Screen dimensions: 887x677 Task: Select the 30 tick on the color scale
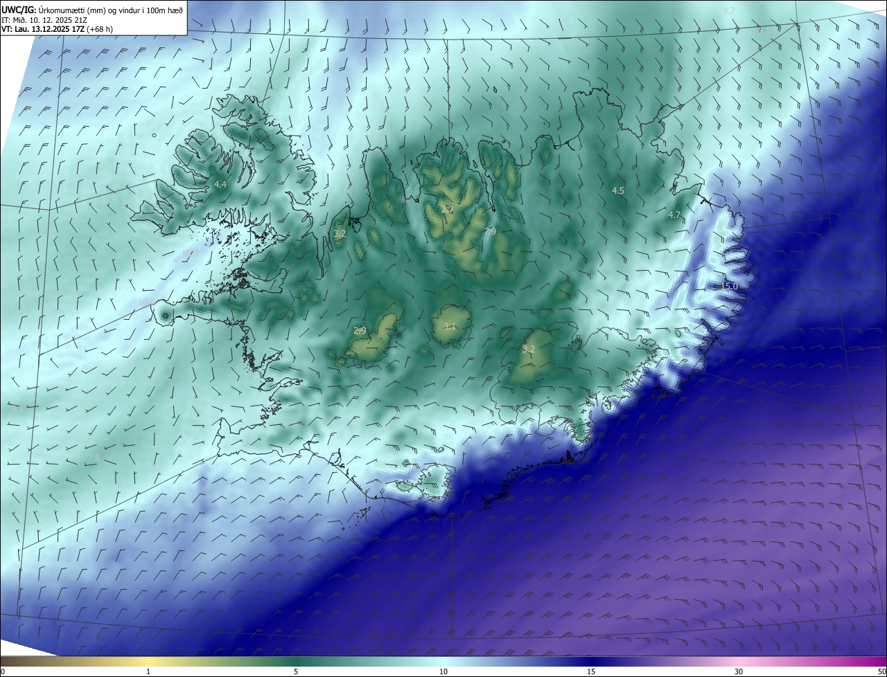tap(739, 671)
